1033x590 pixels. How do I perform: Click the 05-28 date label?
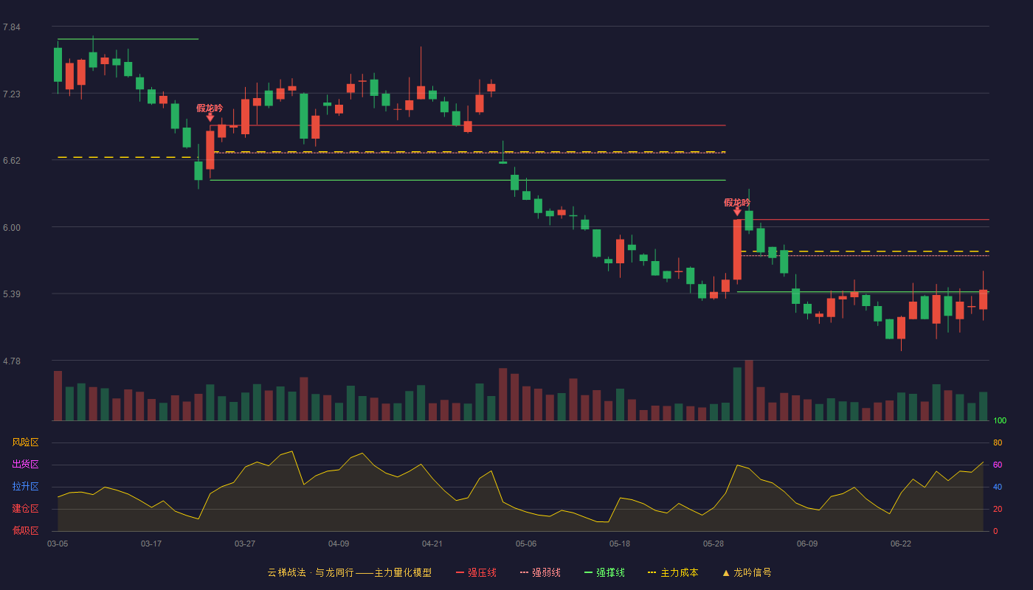tap(714, 544)
